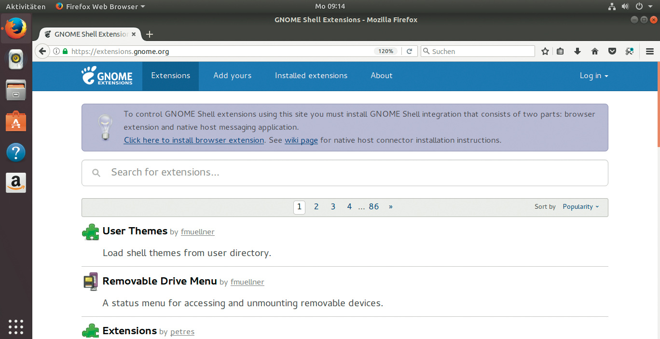660x339 pixels.
Task: Open the Sort by Popularity dropdown
Action: pos(580,207)
